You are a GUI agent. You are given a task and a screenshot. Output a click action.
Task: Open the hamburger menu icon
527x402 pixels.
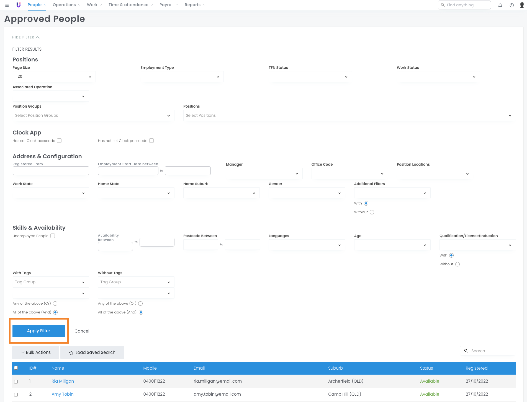click(7, 5)
